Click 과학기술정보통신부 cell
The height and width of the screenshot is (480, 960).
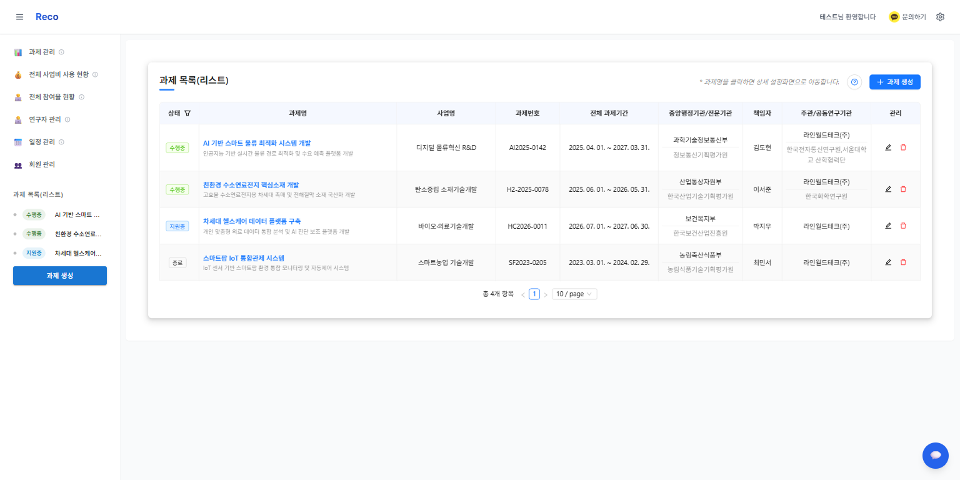tap(700, 139)
